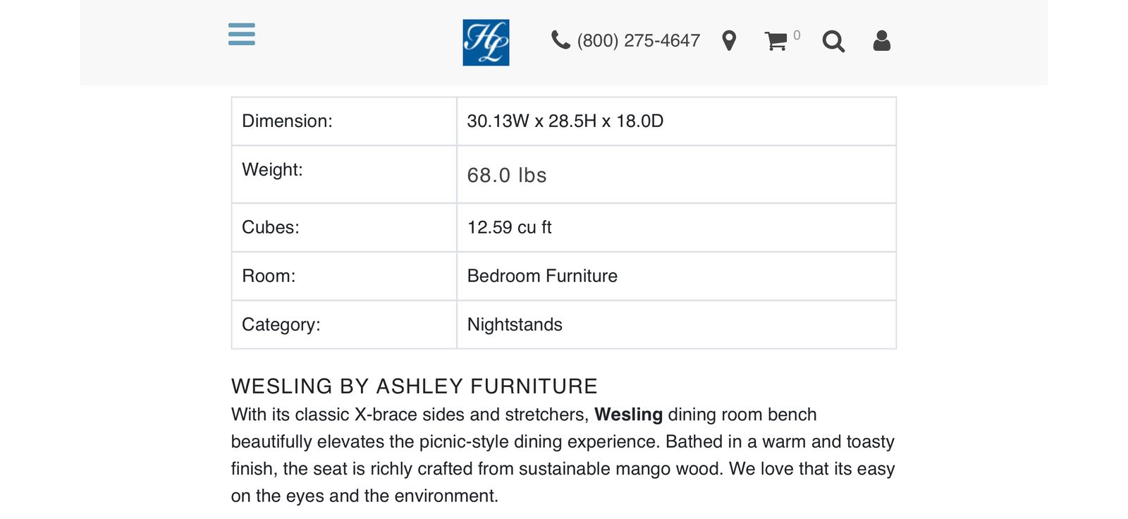Open the search magnifier icon
Image resolution: width=1128 pixels, height=519 pixels.
(833, 42)
